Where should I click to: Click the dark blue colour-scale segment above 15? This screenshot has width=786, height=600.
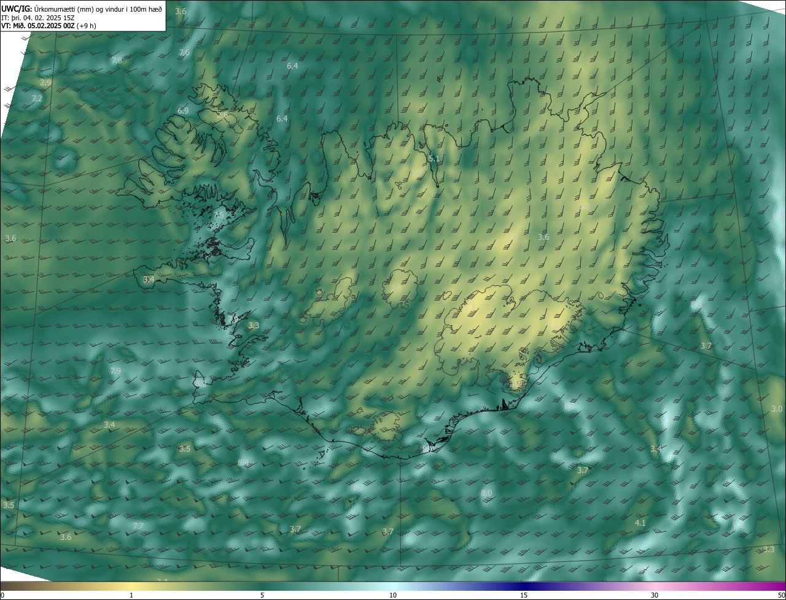[x=524, y=587]
